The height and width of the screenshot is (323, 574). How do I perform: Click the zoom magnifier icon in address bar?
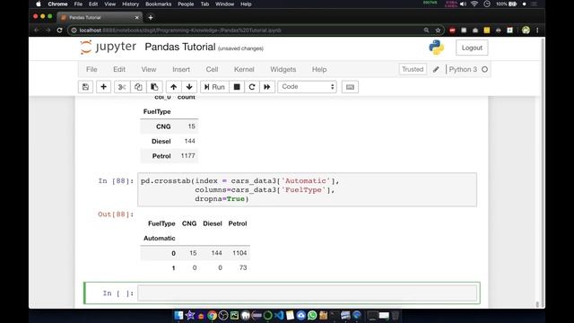click(x=426, y=31)
